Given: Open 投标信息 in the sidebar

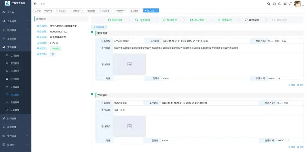Looking at the screenshot, I should point(15,71).
